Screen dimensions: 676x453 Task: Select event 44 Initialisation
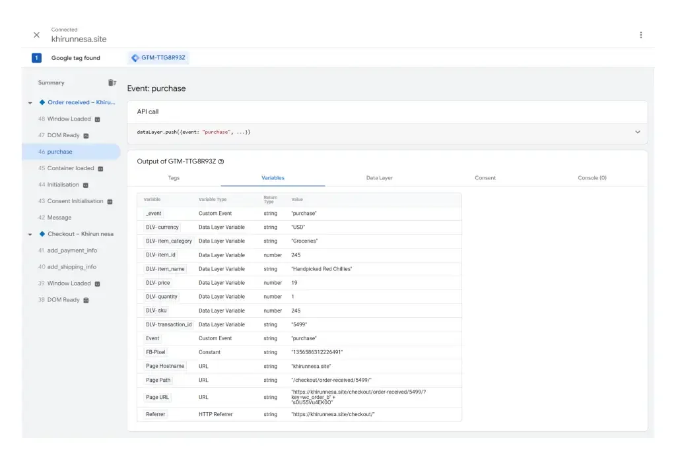[59, 185]
